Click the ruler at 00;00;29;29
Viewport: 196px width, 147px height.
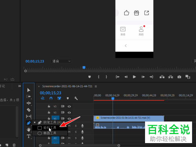click(x=131, y=95)
